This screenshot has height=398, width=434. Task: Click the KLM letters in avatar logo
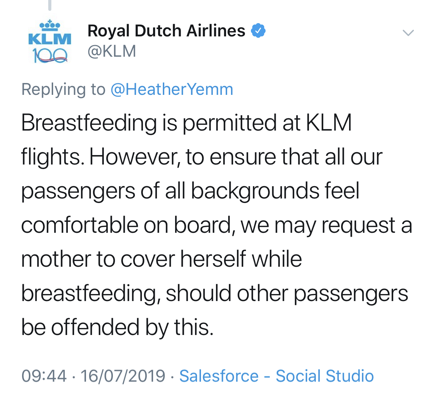[x=50, y=39]
